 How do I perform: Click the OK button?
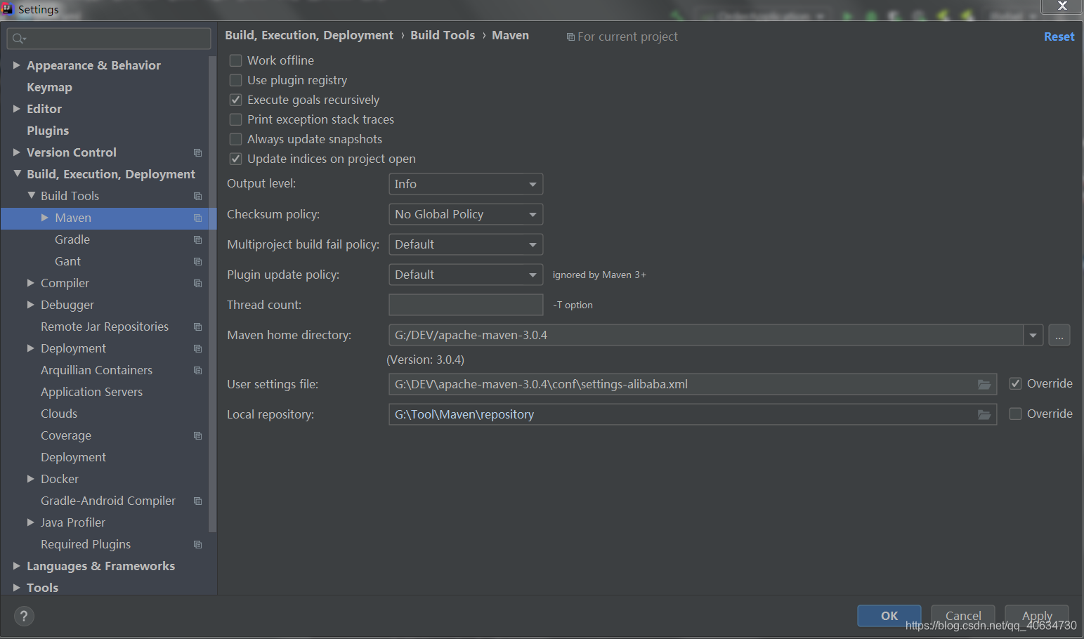click(889, 616)
